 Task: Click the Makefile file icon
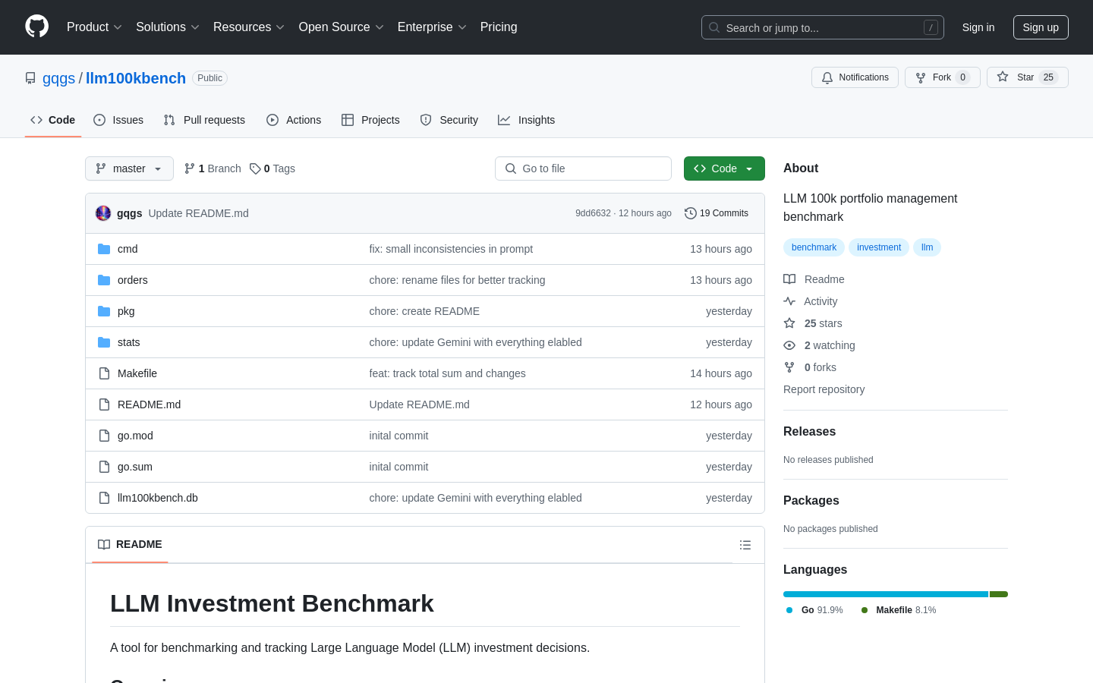point(104,373)
